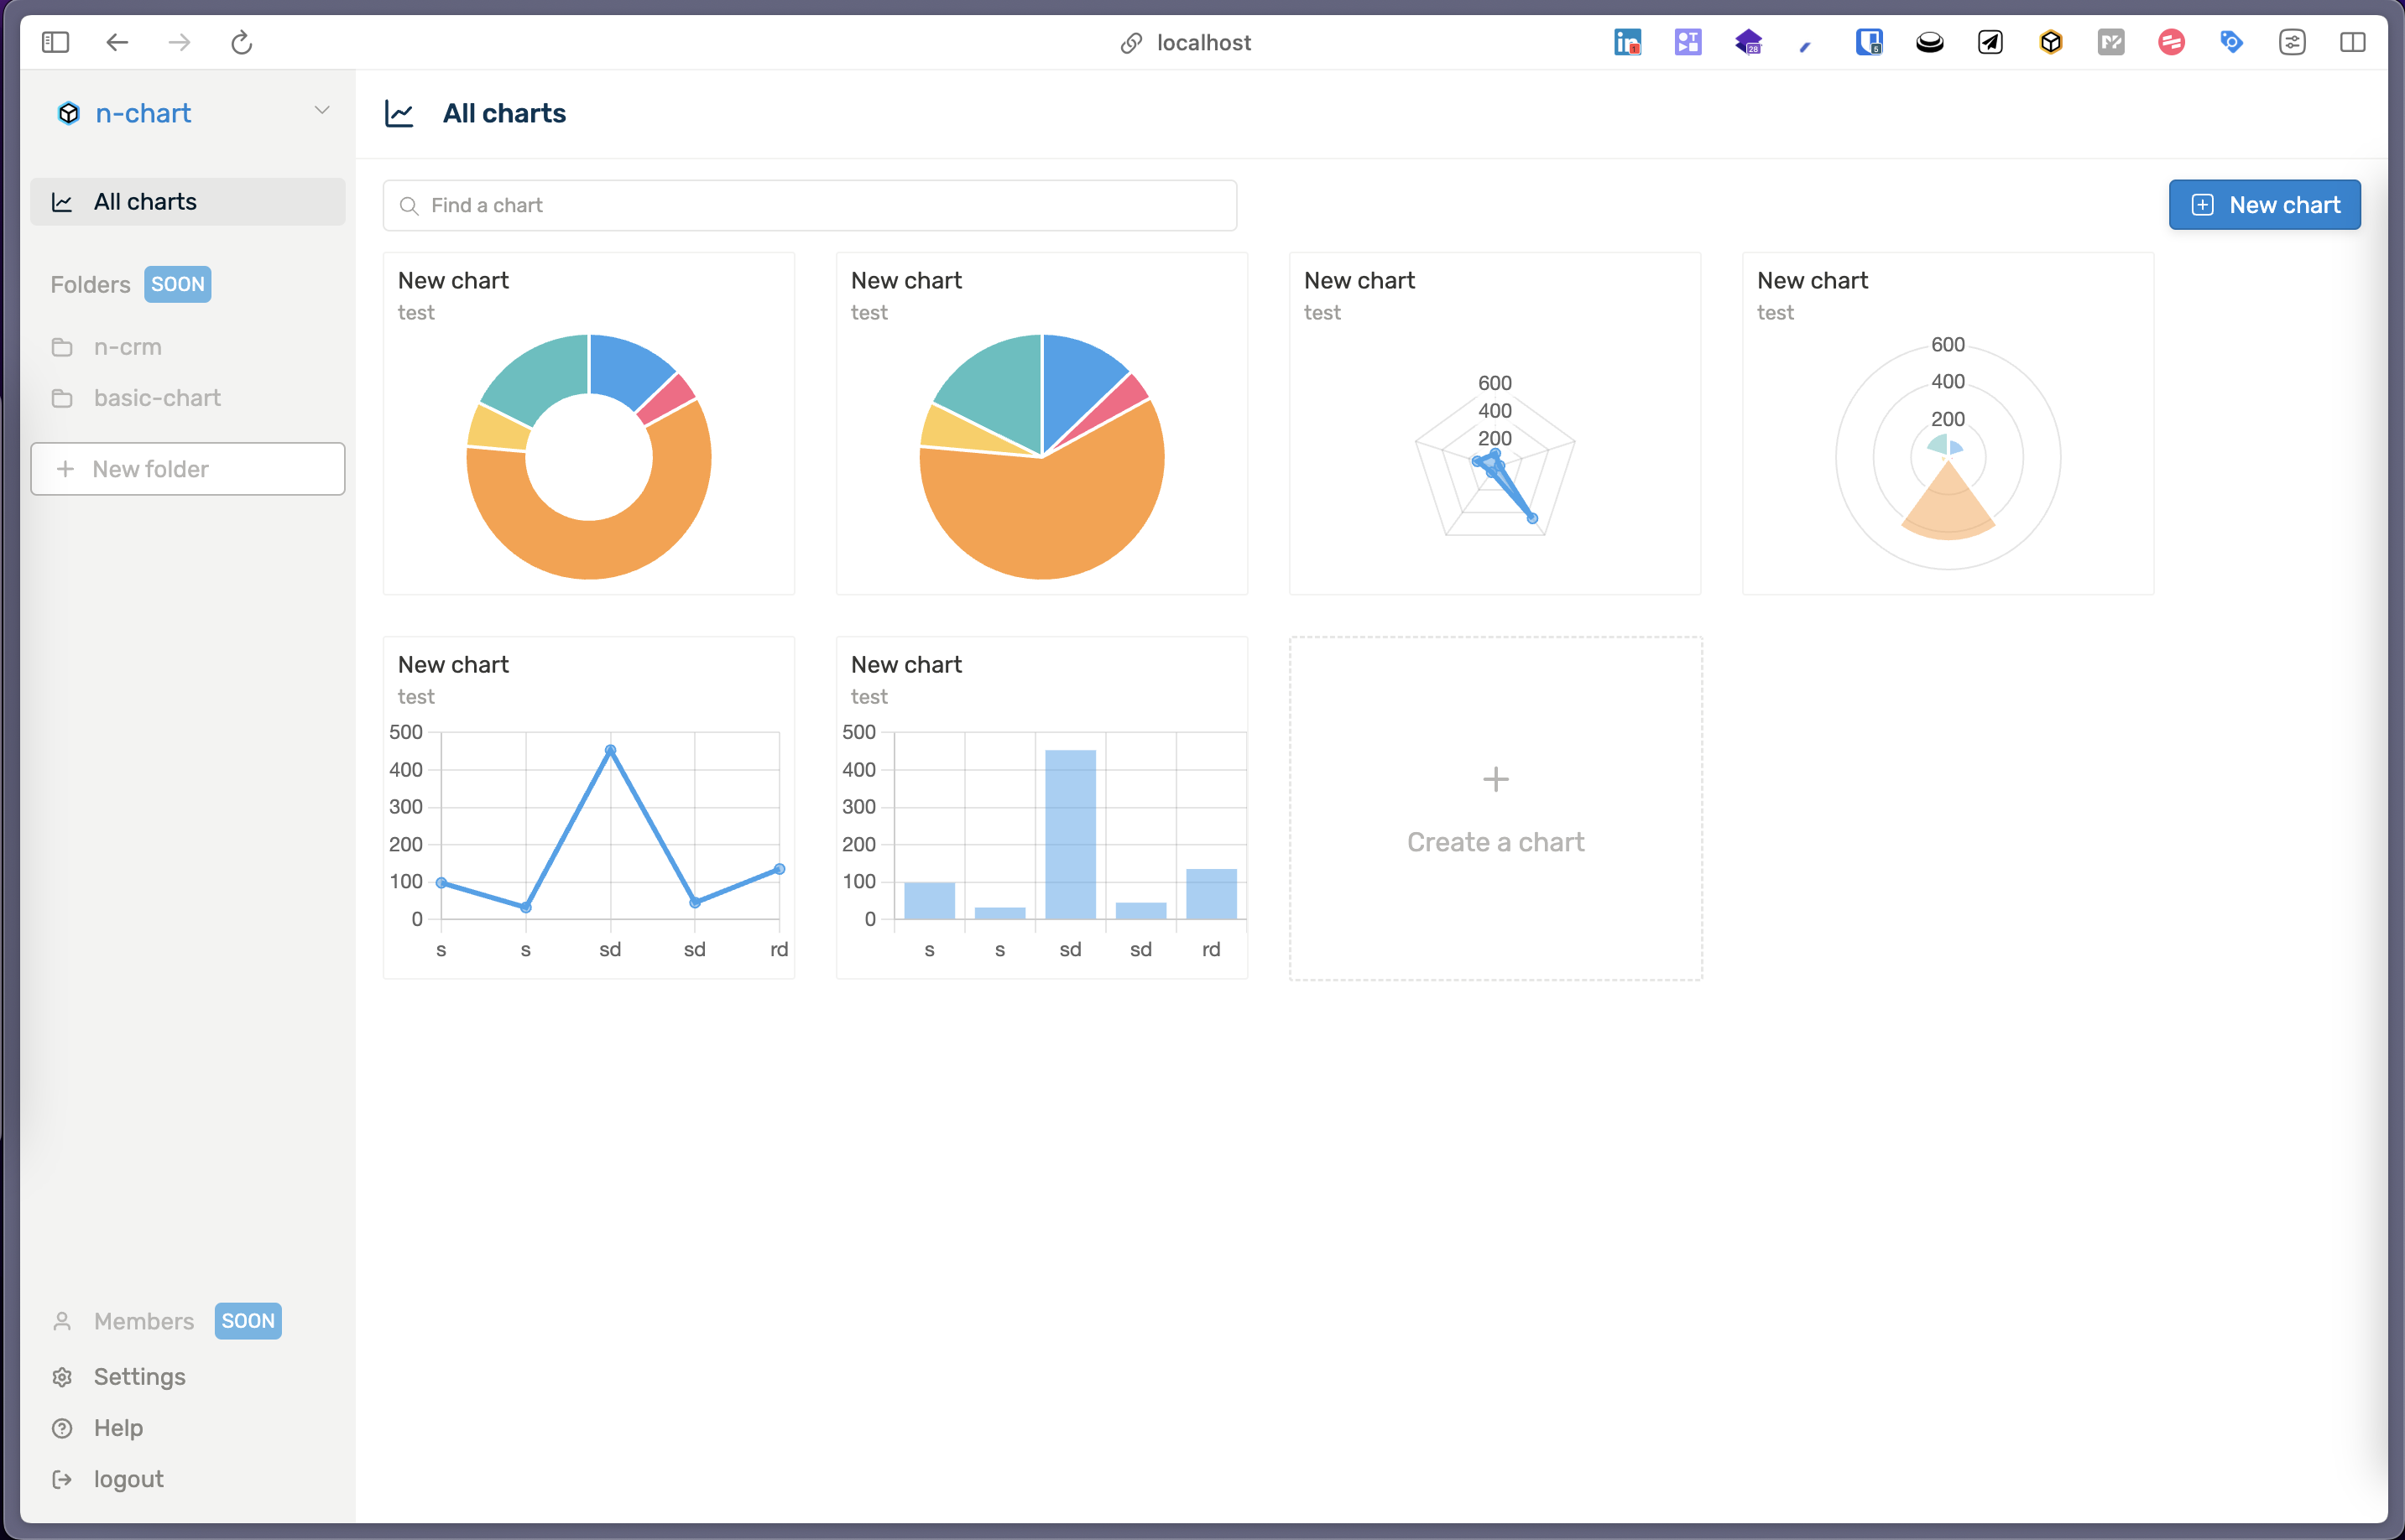Image resolution: width=2405 pixels, height=1540 pixels.
Task: Open the basic-chart folder
Action: [157, 398]
